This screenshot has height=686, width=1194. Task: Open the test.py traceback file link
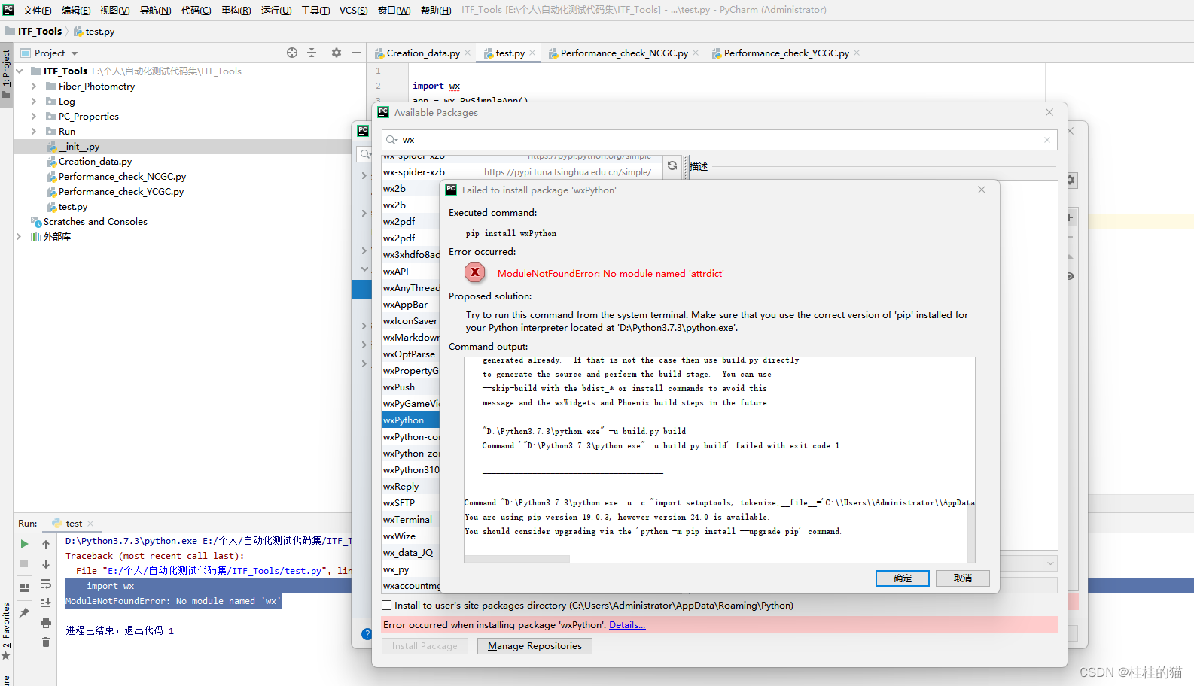215,571
